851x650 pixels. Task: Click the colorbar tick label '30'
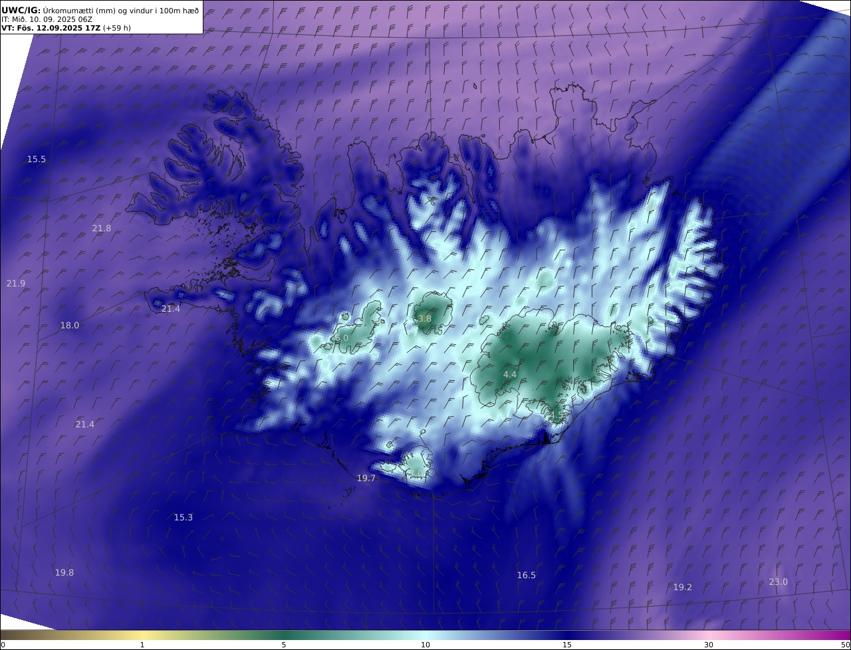(x=709, y=645)
